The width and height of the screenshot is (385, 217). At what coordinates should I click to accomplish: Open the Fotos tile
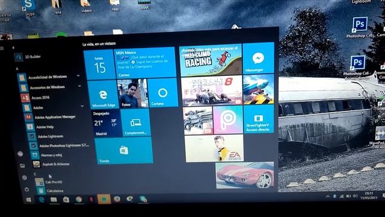[132, 93]
